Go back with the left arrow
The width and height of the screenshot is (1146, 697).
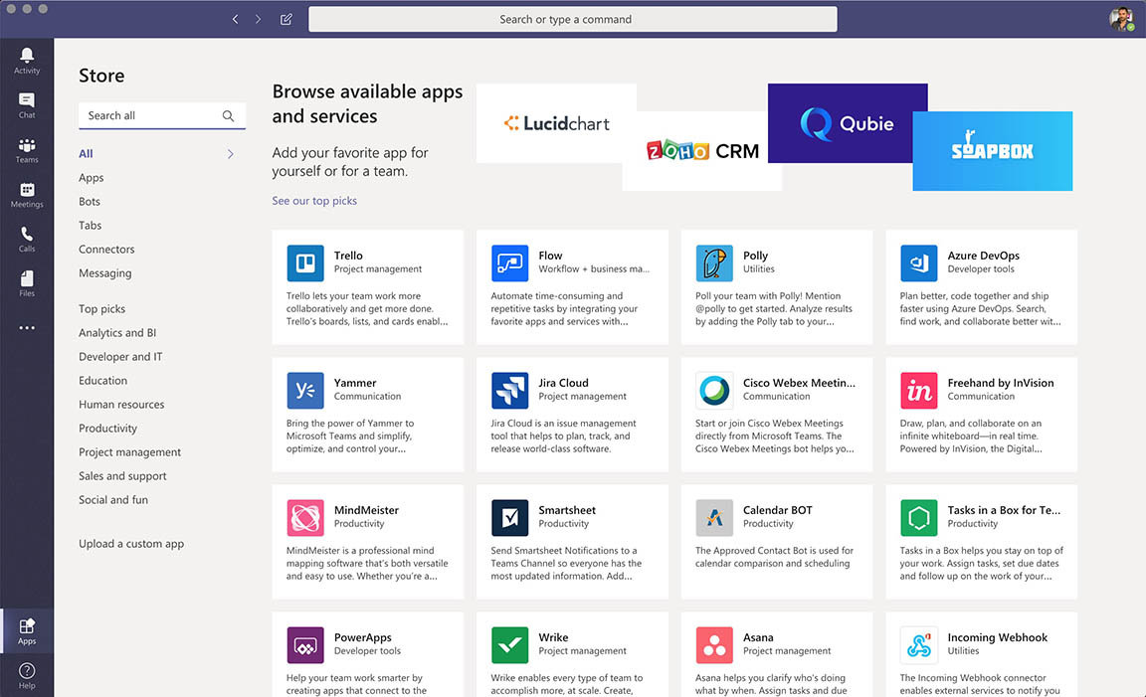[236, 19]
